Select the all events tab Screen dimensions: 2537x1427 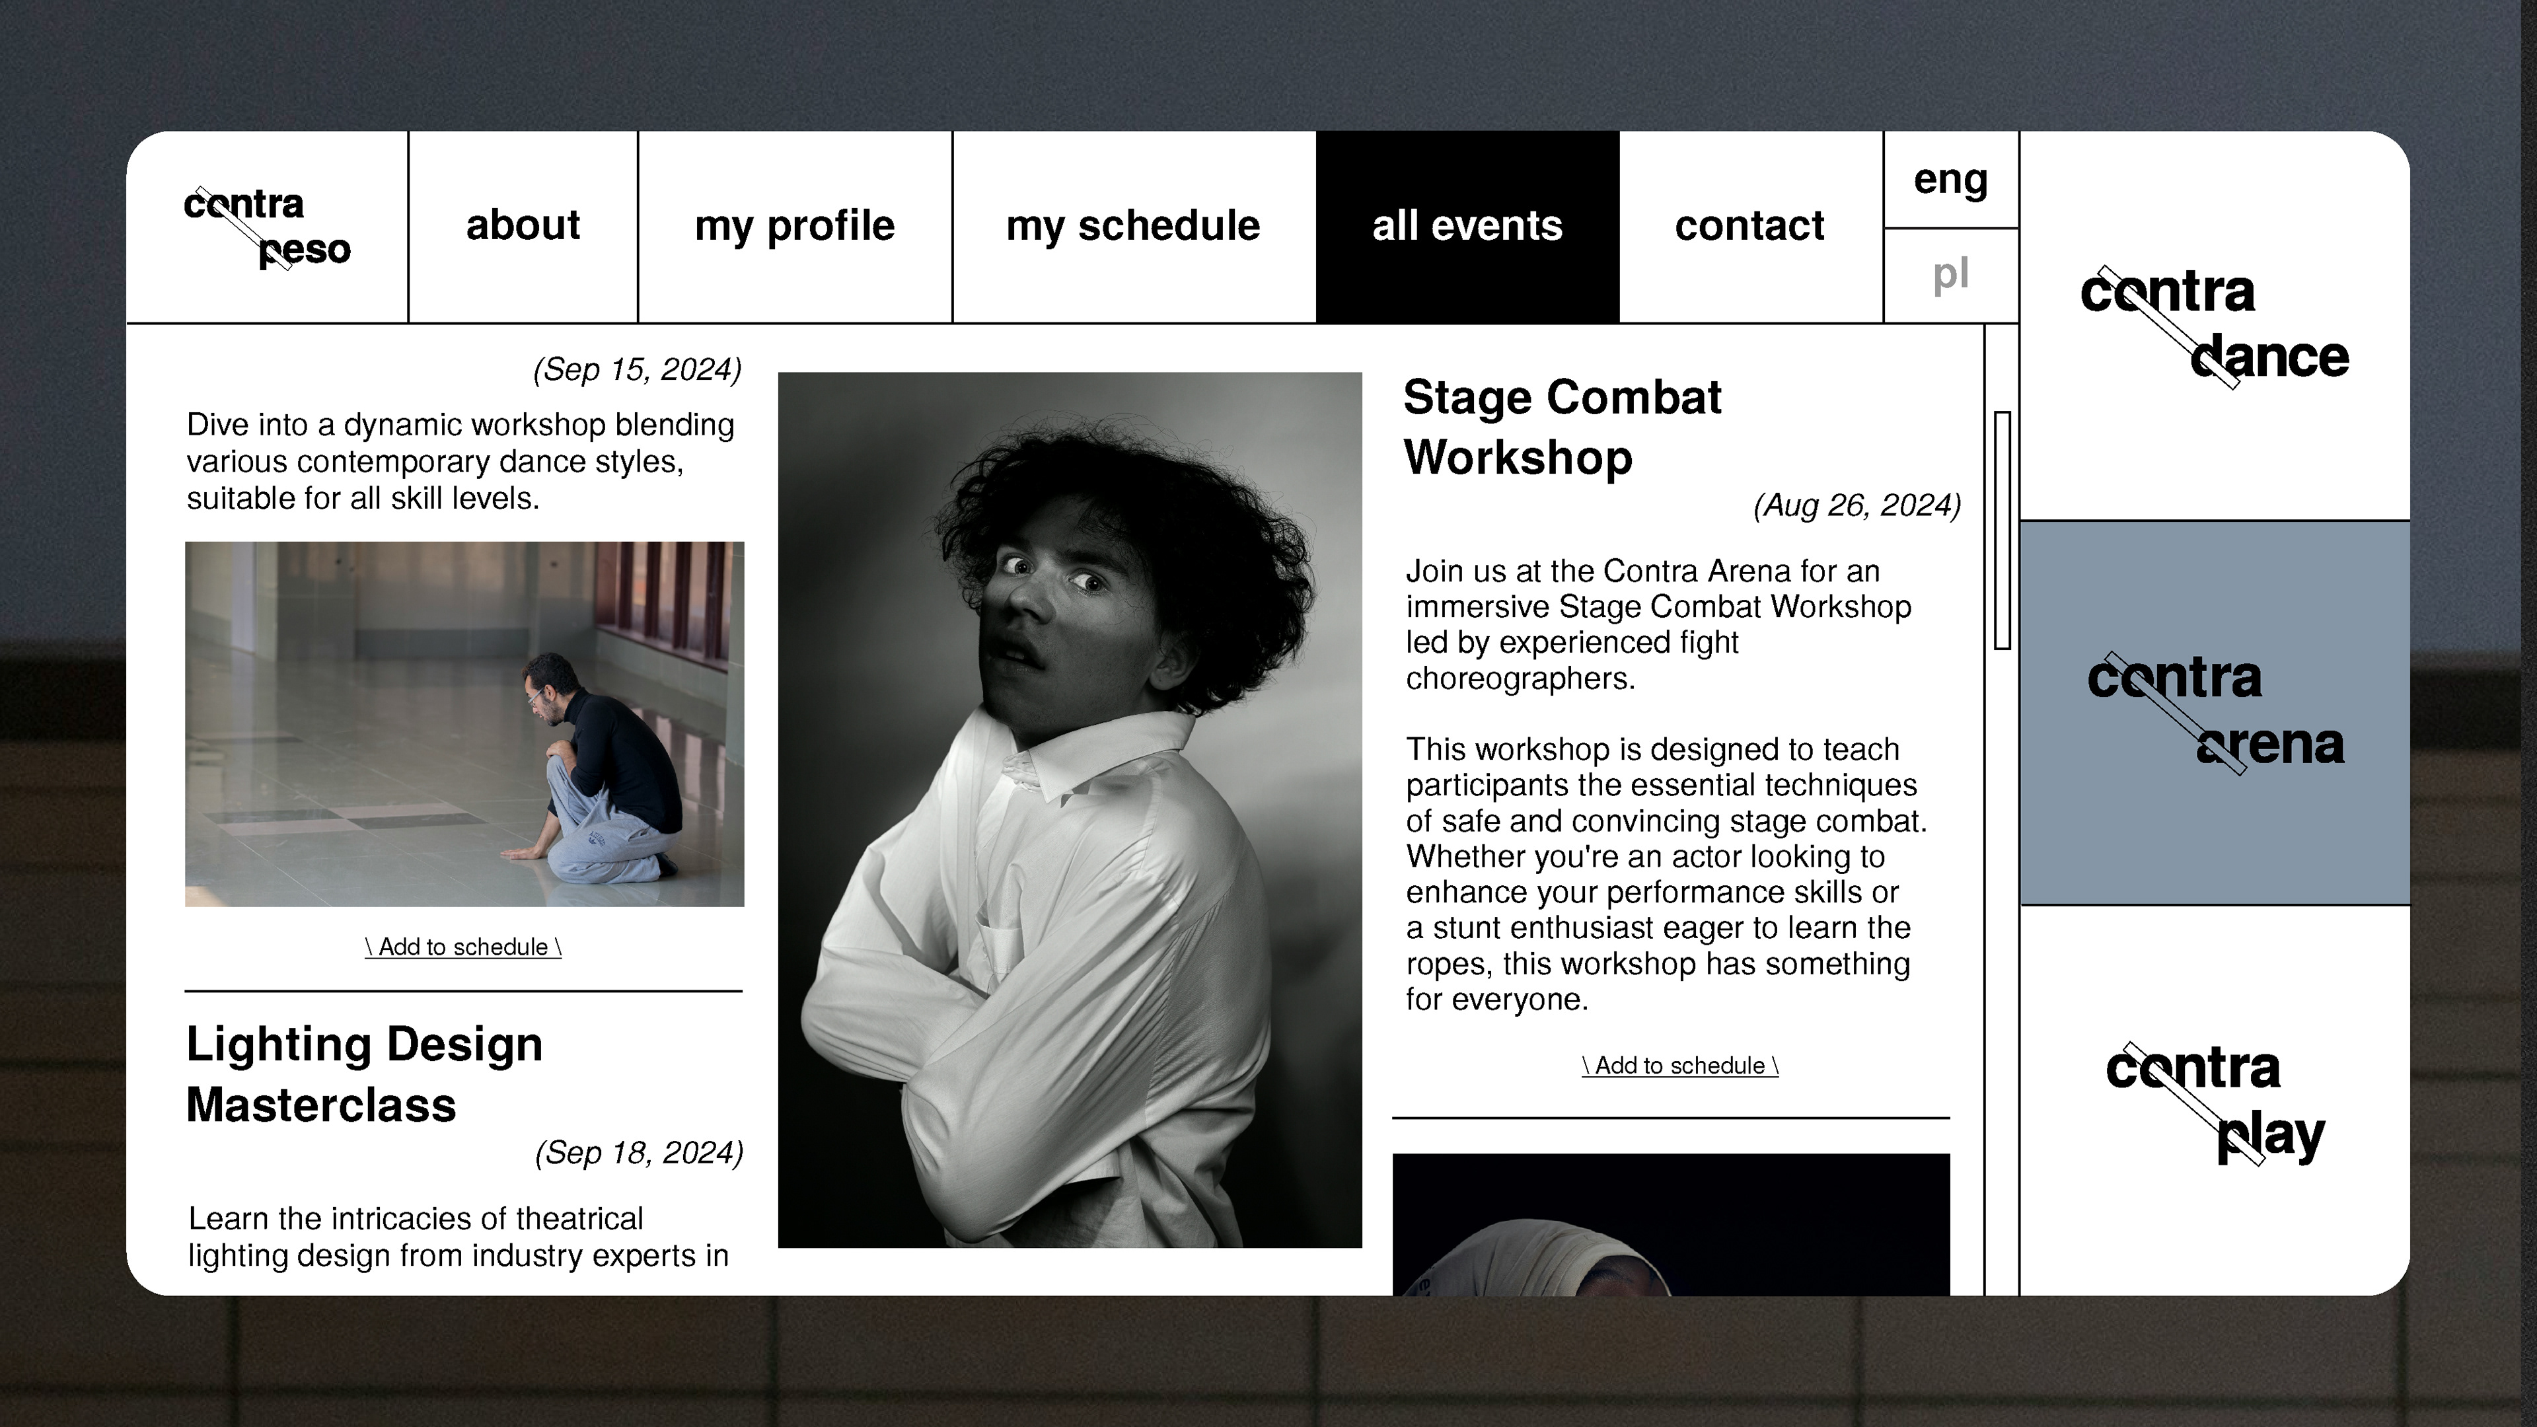point(1467,227)
